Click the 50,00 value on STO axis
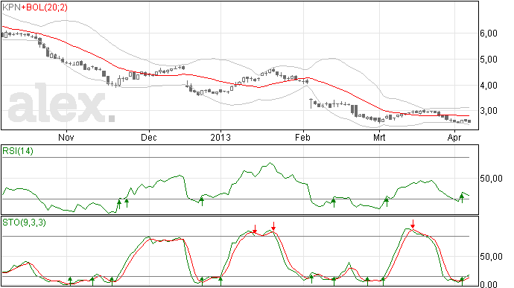Screen dimensions: 514x288 [x=491, y=257]
